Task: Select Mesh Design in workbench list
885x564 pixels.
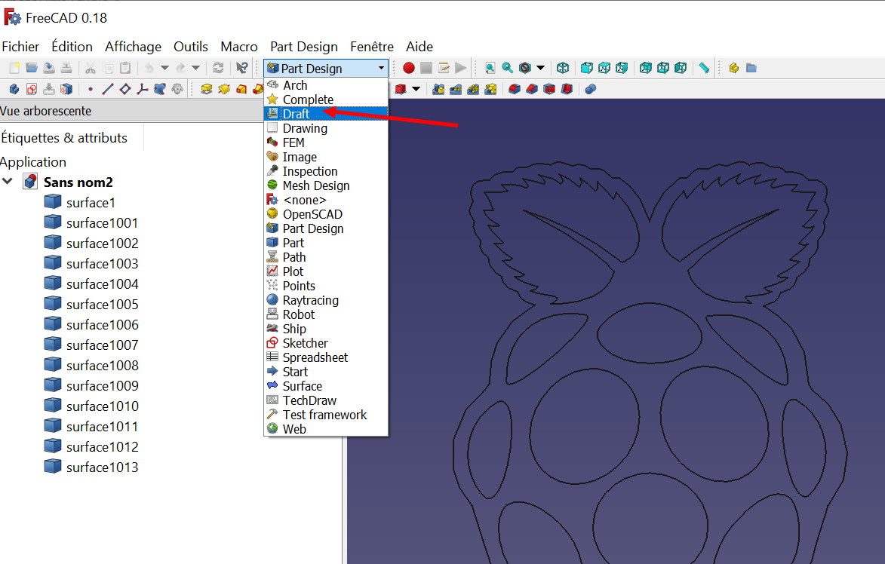Action: pyautogui.click(x=326, y=185)
